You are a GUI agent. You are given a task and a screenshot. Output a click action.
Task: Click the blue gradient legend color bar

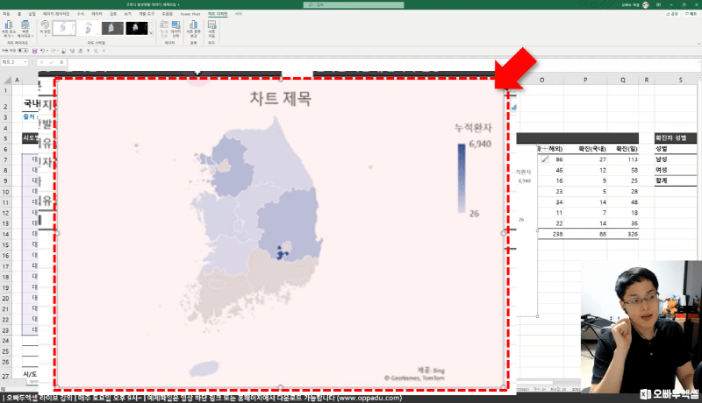click(462, 178)
